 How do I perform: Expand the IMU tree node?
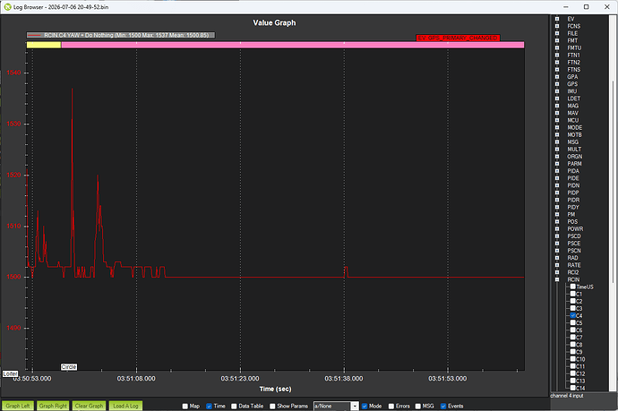pyautogui.click(x=557, y=91)
